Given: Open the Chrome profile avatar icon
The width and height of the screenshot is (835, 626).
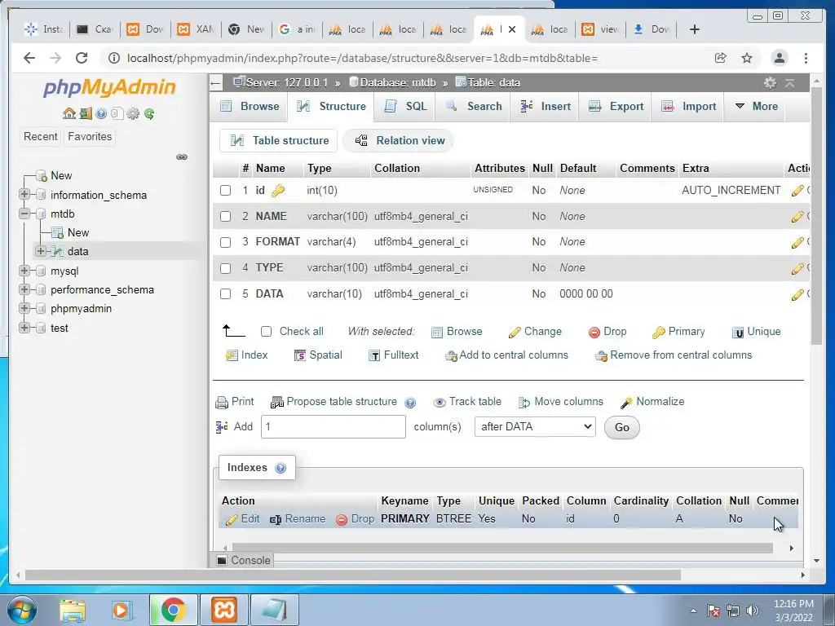Looking at the screenshot, I should coord(779,58).
